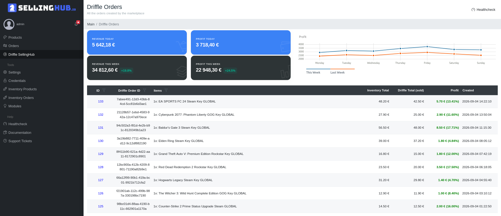Screen dimensions: 501x216
Task: Click the SellingHub chess knight logo
Action: click(12, 8)
